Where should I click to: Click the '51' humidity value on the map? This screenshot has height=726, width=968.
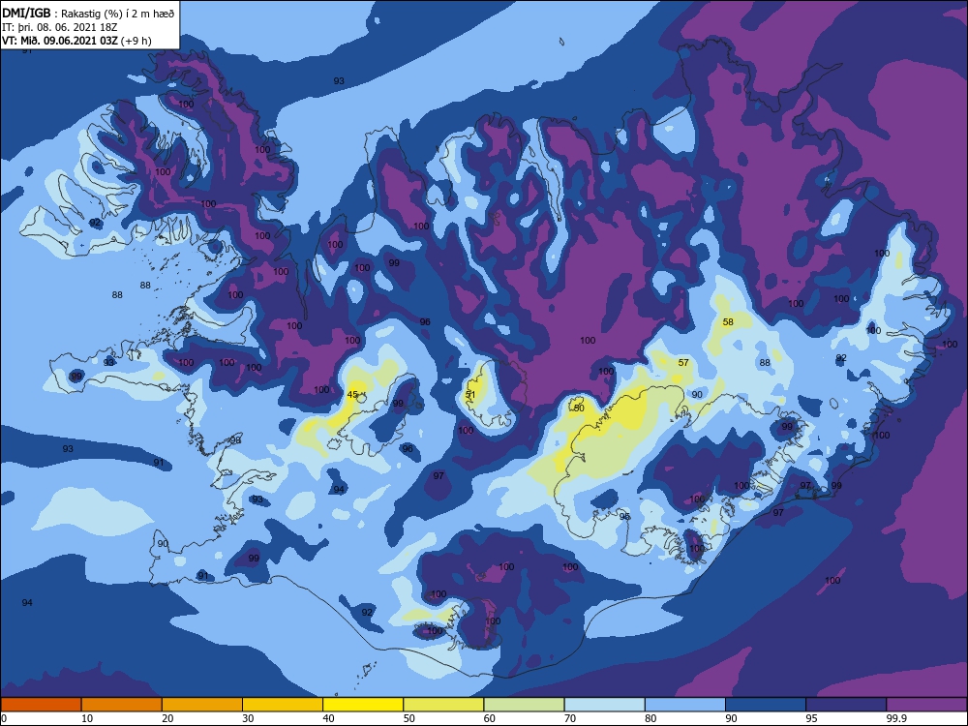coord(470,395)
